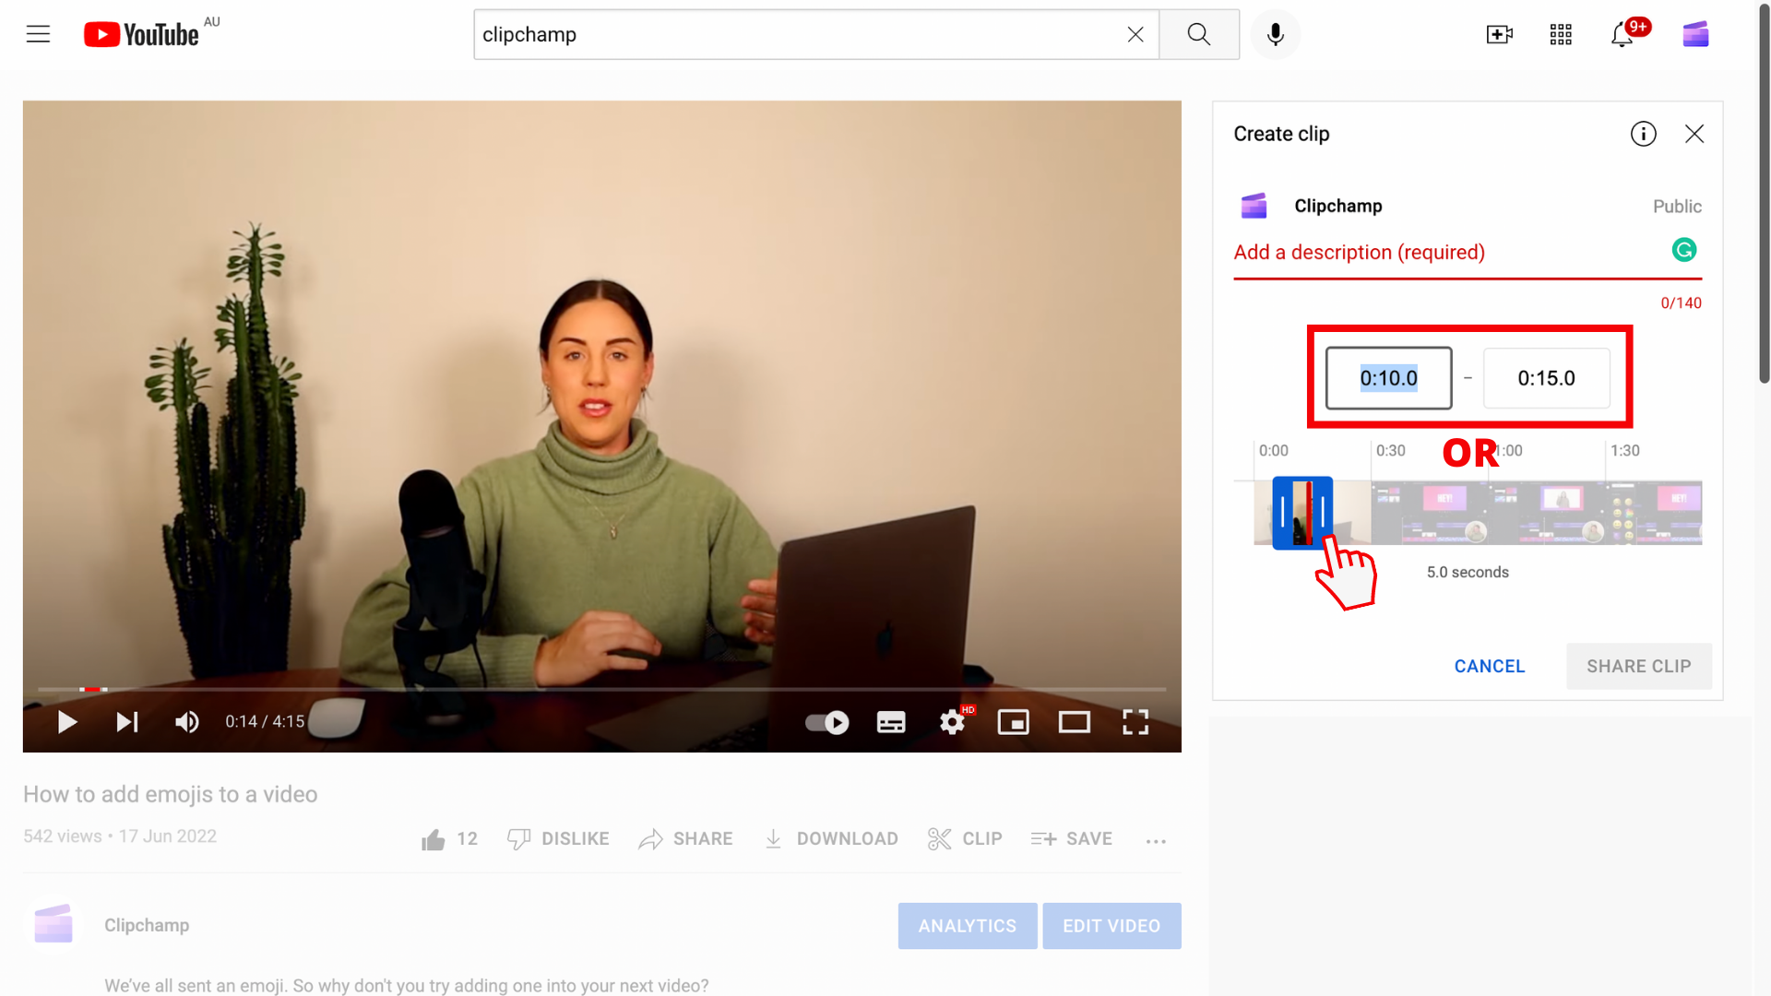This screenshot has width=1771, height=996.
Task: Show clip info via the info icon
Action: [x=1643, y=135]
